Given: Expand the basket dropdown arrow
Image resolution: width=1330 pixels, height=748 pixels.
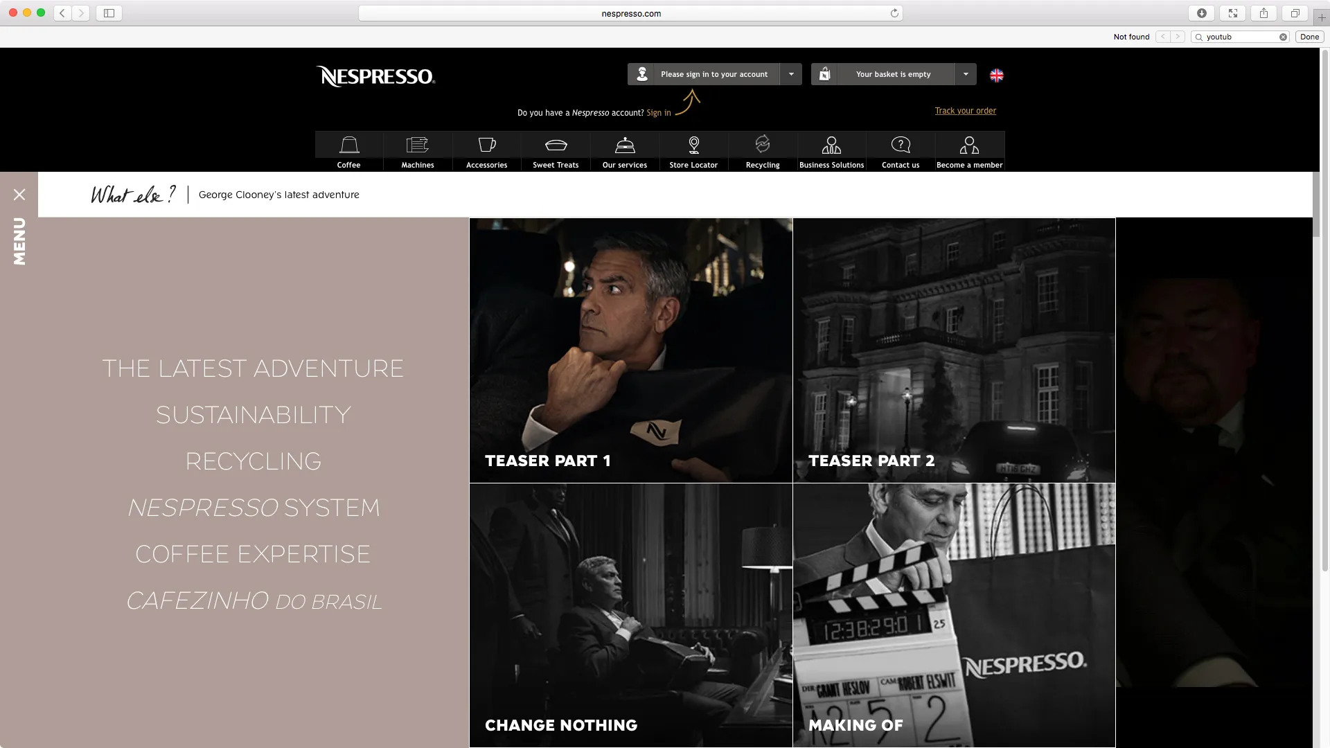Looking at the screenshot, I should pyautogui.click(x=966, y=74).
